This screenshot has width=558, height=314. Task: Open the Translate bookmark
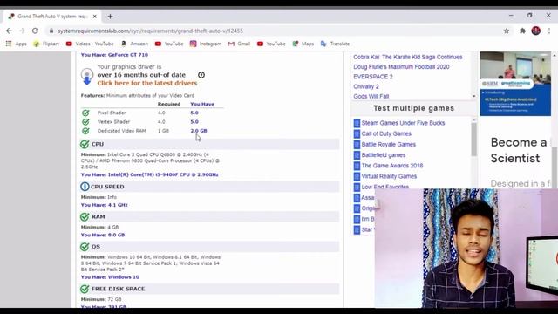[x=335, y=44]
